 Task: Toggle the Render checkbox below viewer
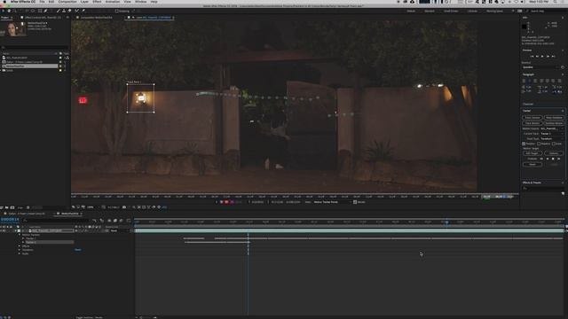355,202
